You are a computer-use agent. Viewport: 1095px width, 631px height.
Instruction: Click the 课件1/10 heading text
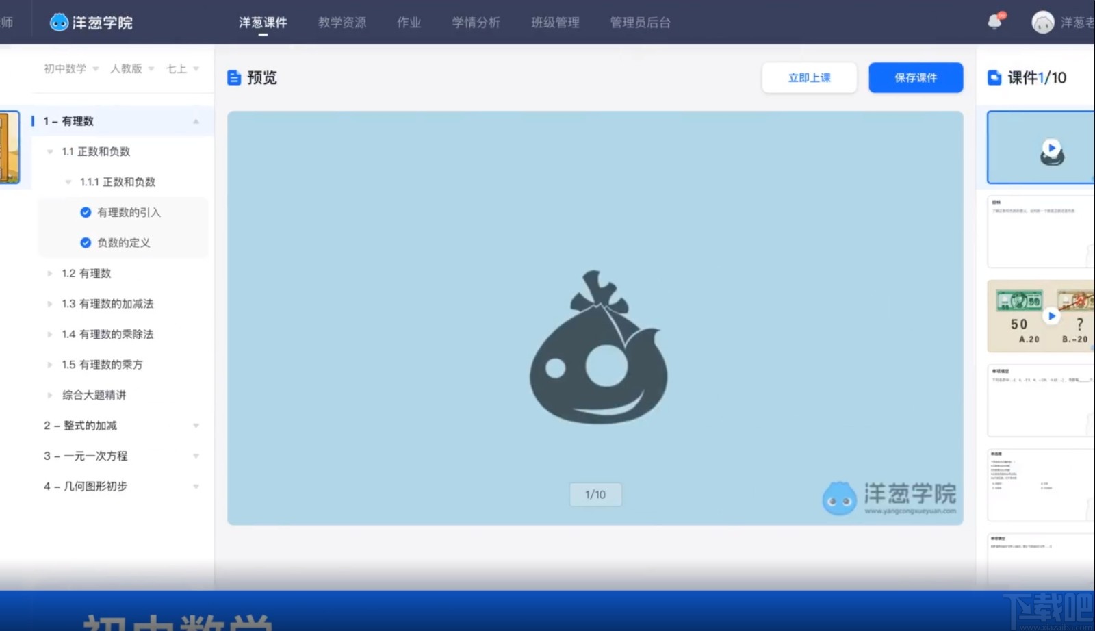point(1037,77)
